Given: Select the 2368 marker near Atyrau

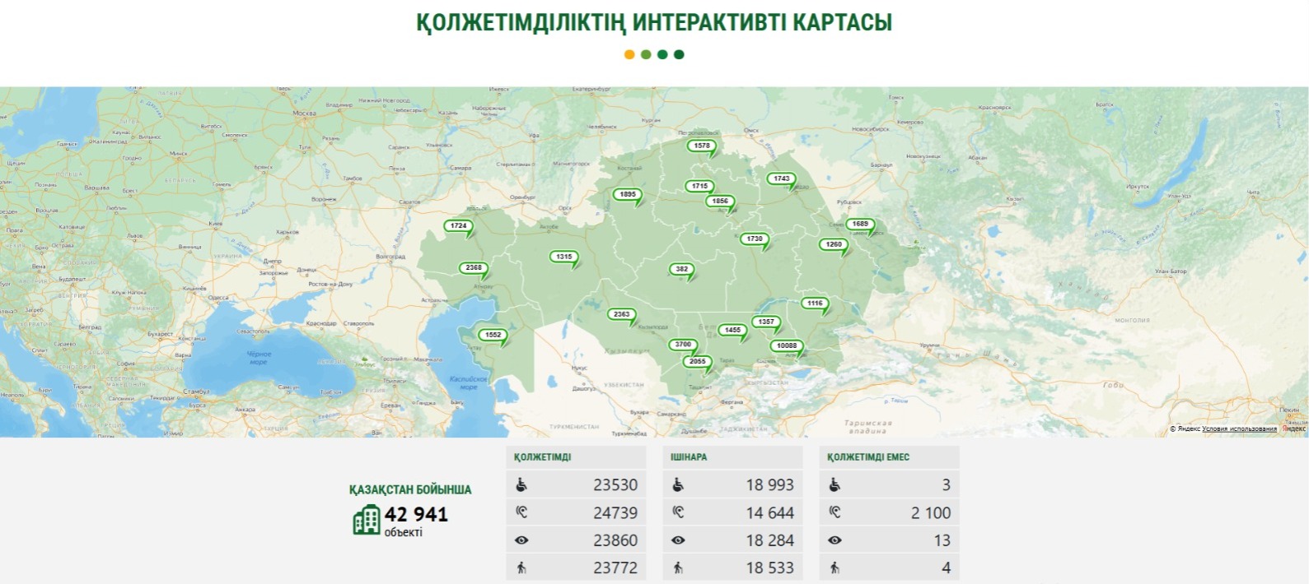Looking at the screenshot, I should click(x=474, y=268).
